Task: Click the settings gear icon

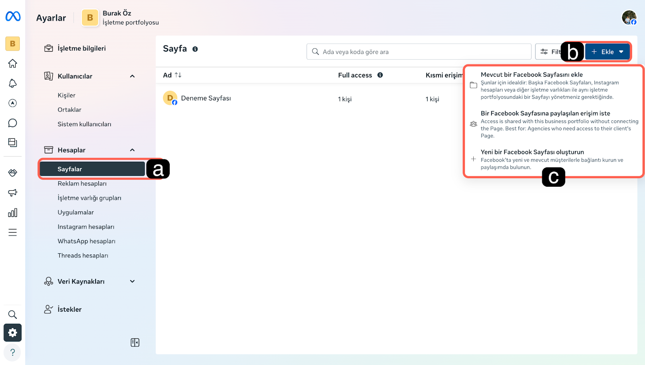Action: pyautogui.click(x=12, y=333)
